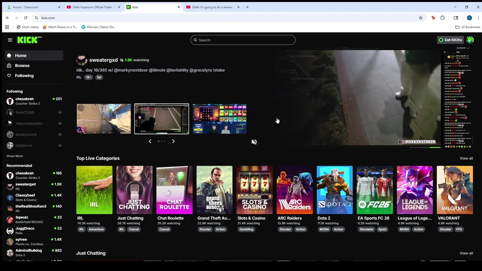Show previous featured stream
482x271 pixels.
(x=150, y=141)
